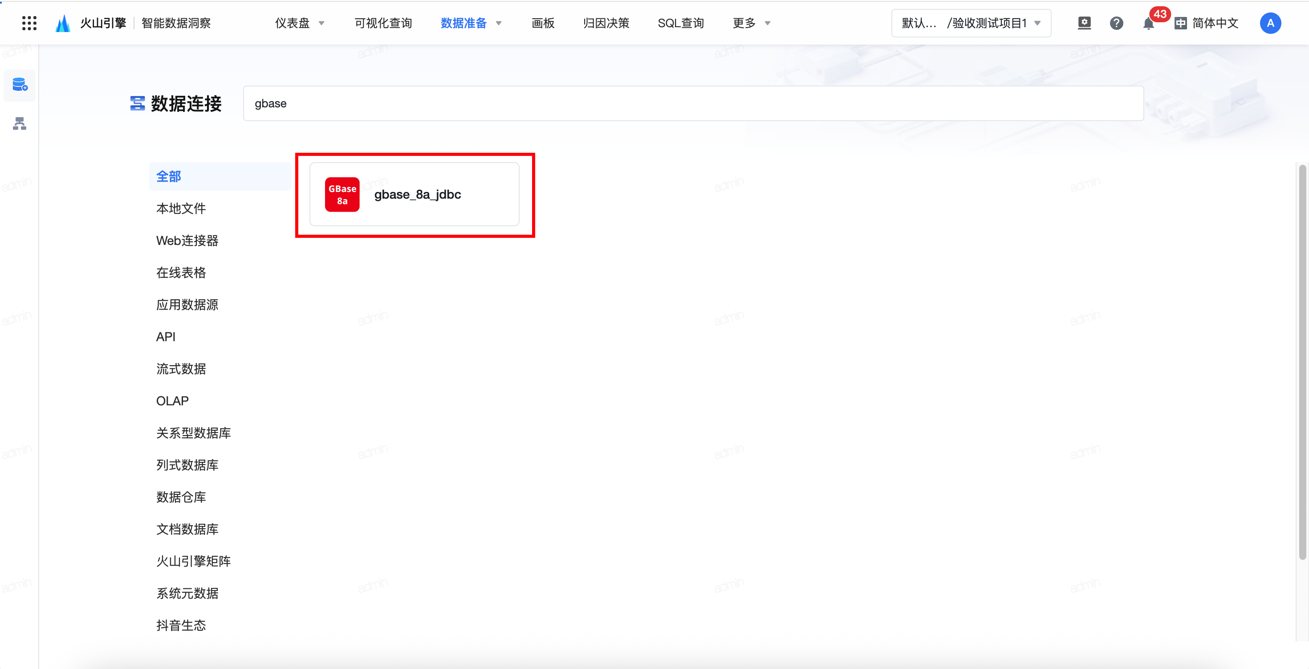Open the data connection sidebar icon
Image resolution: width=1309 pixels, height=669 pixels.
pos(20,84)
